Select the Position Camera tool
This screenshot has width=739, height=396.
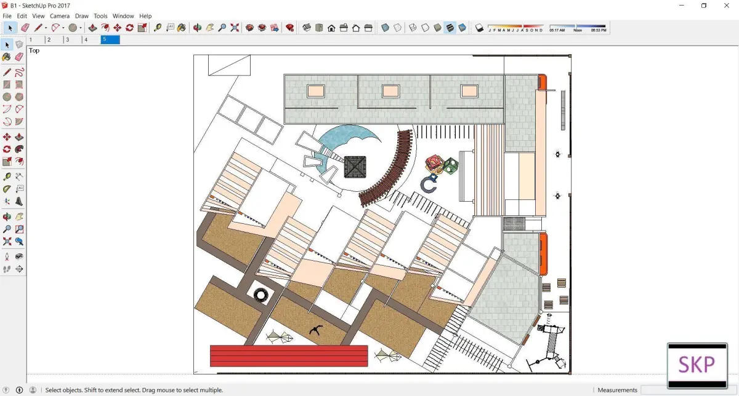[x=7, y=256]
